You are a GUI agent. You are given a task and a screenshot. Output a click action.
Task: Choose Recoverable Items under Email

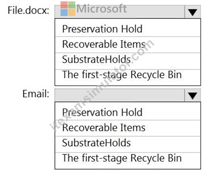(128, 128)
